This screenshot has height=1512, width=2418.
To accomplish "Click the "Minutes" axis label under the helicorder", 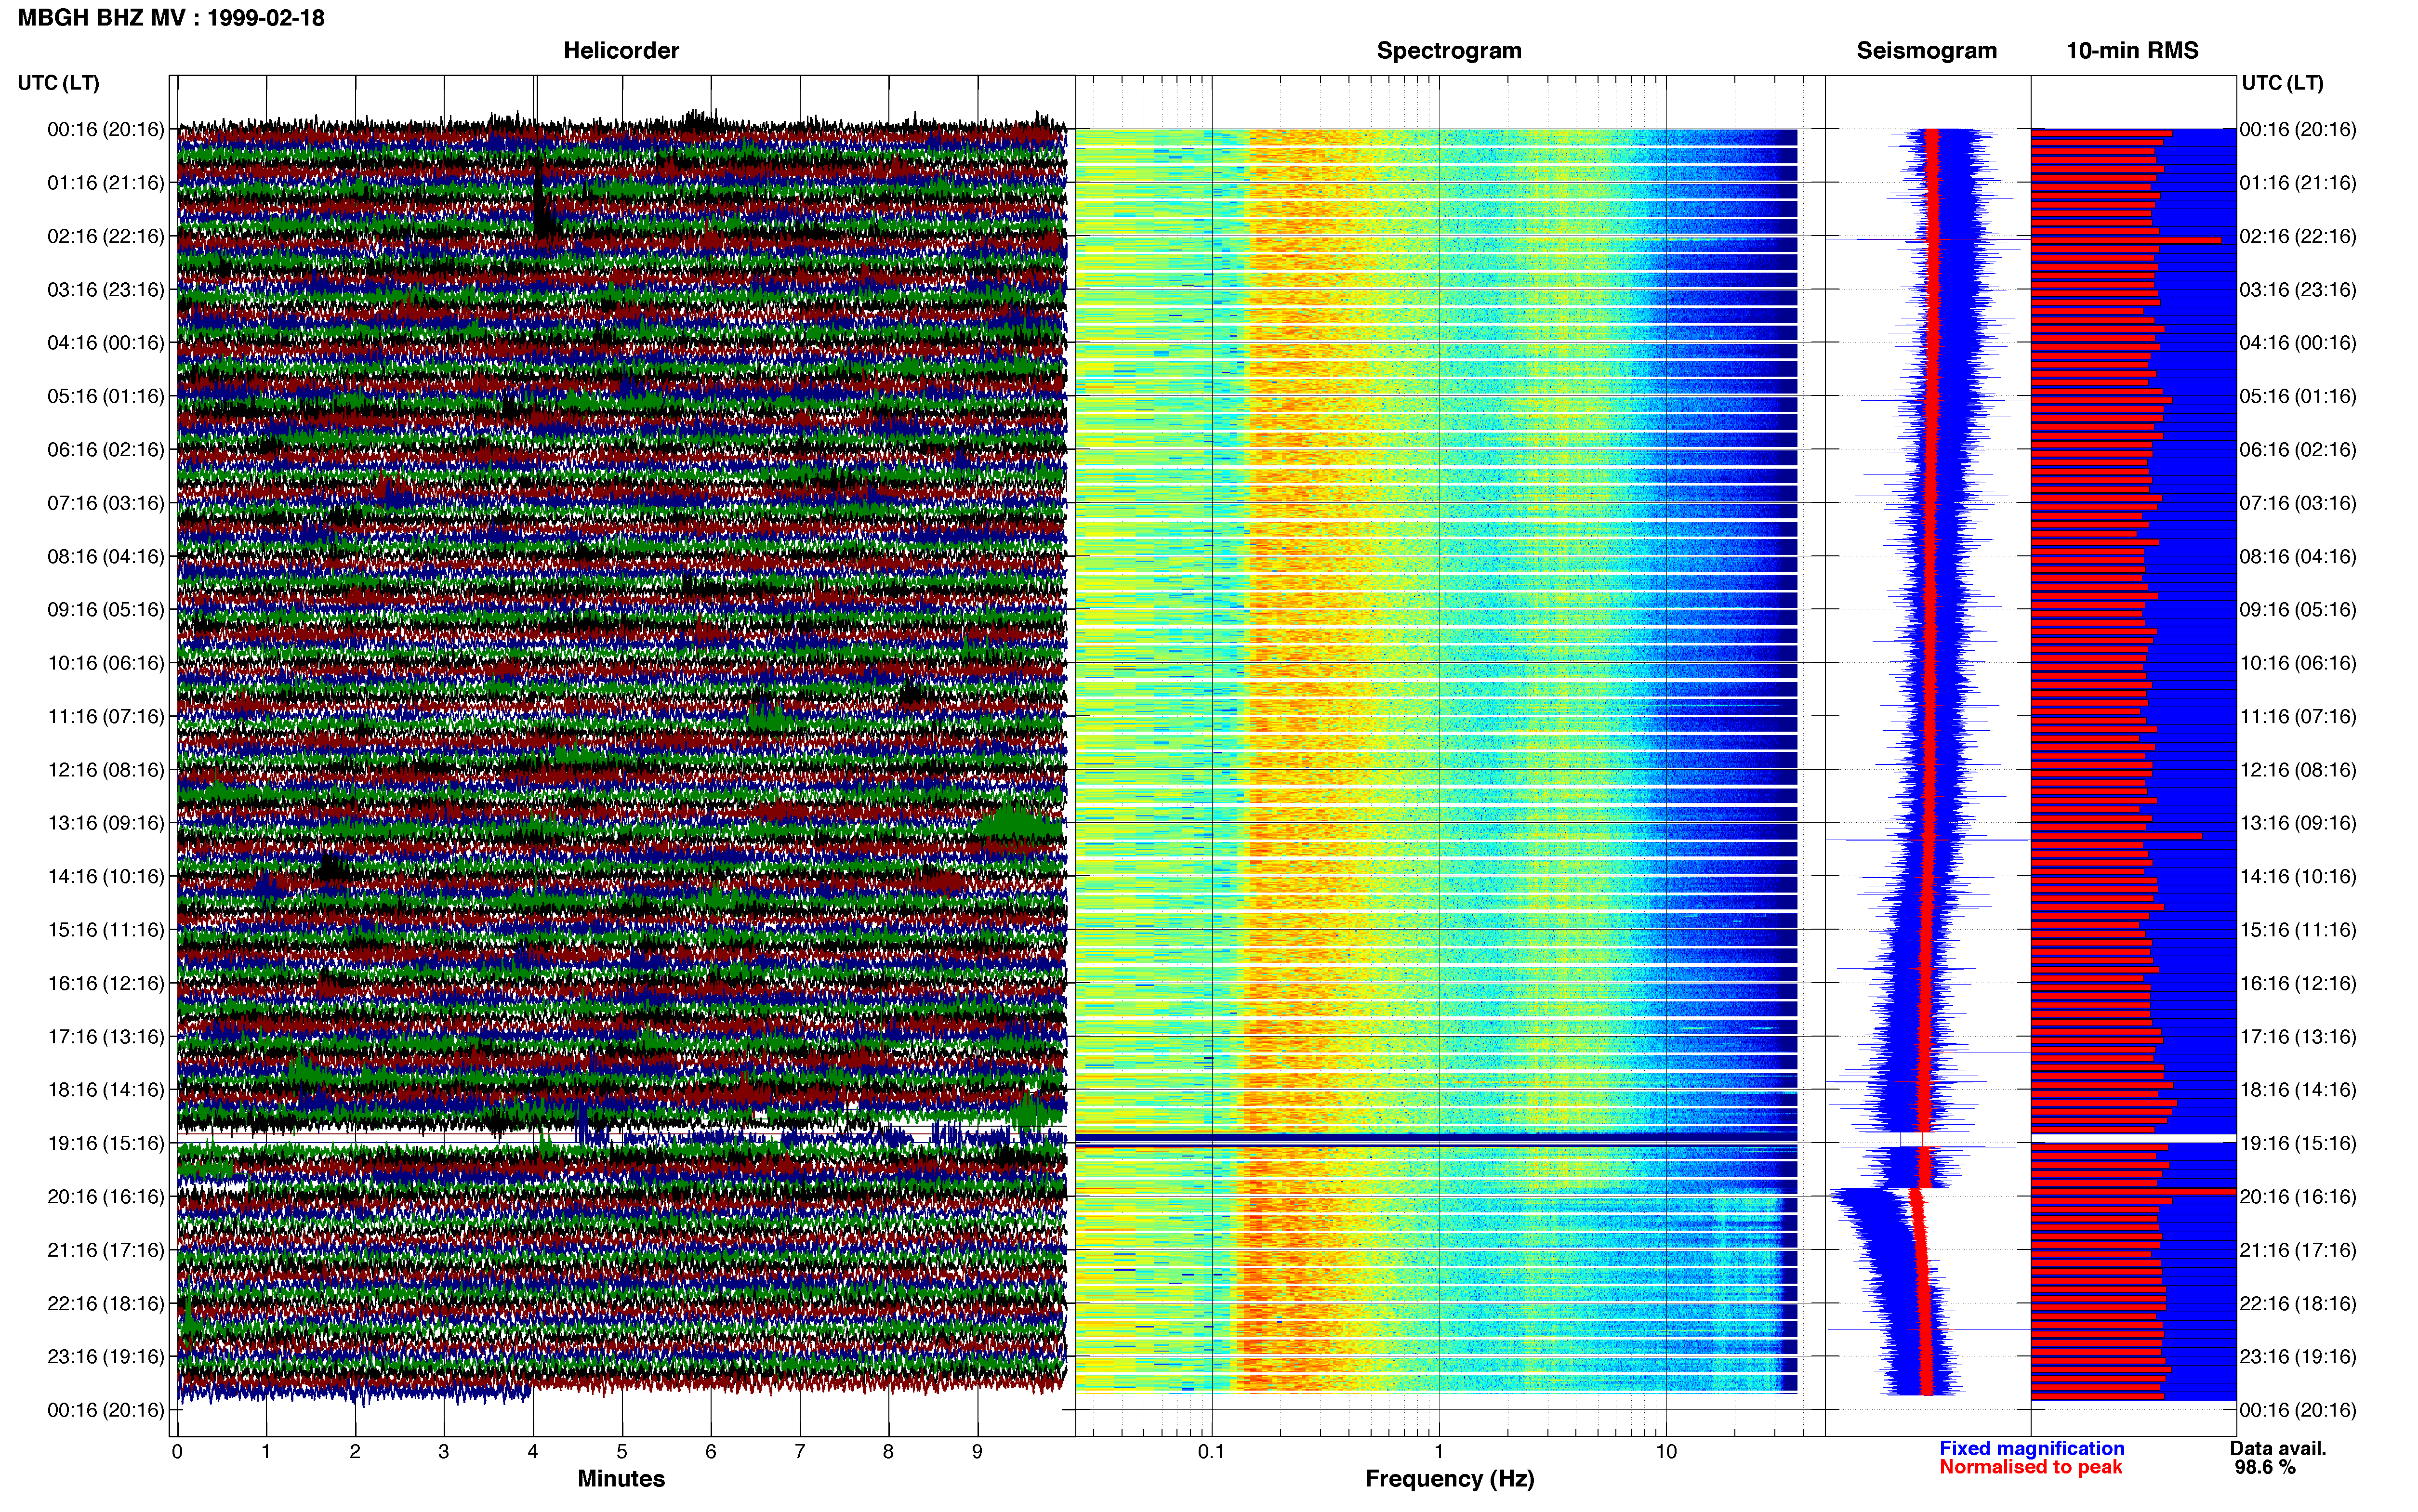I will 621,1478.
